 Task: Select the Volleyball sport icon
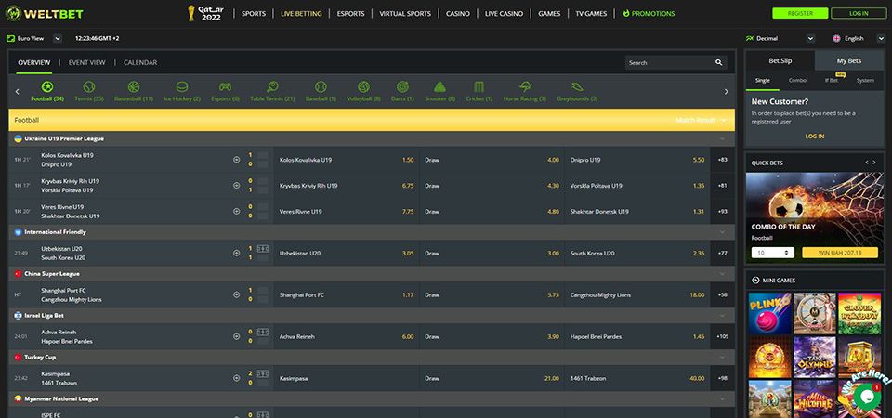coord(363,87)
